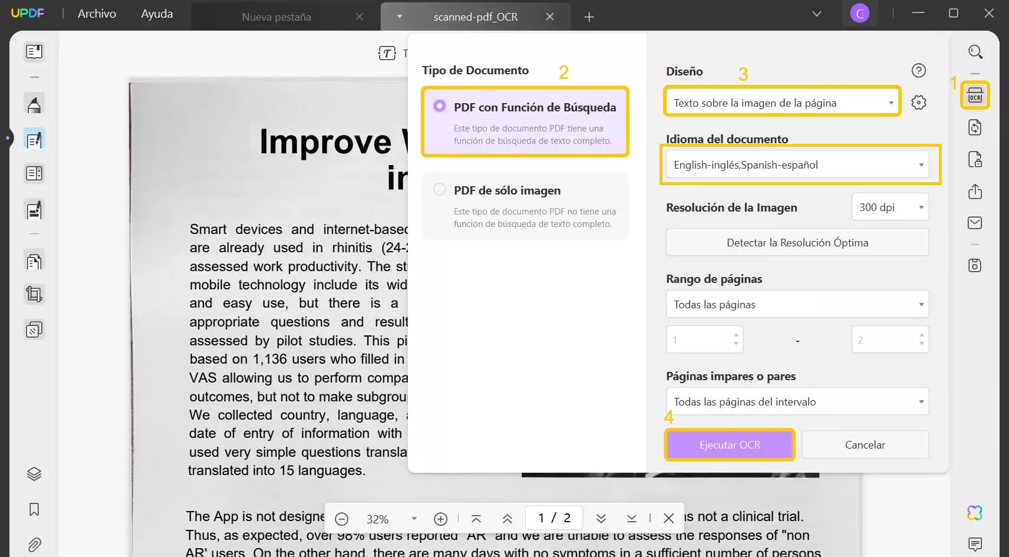
Task: Expand the tab list chevron in title bar
Action: pos(817,14)
